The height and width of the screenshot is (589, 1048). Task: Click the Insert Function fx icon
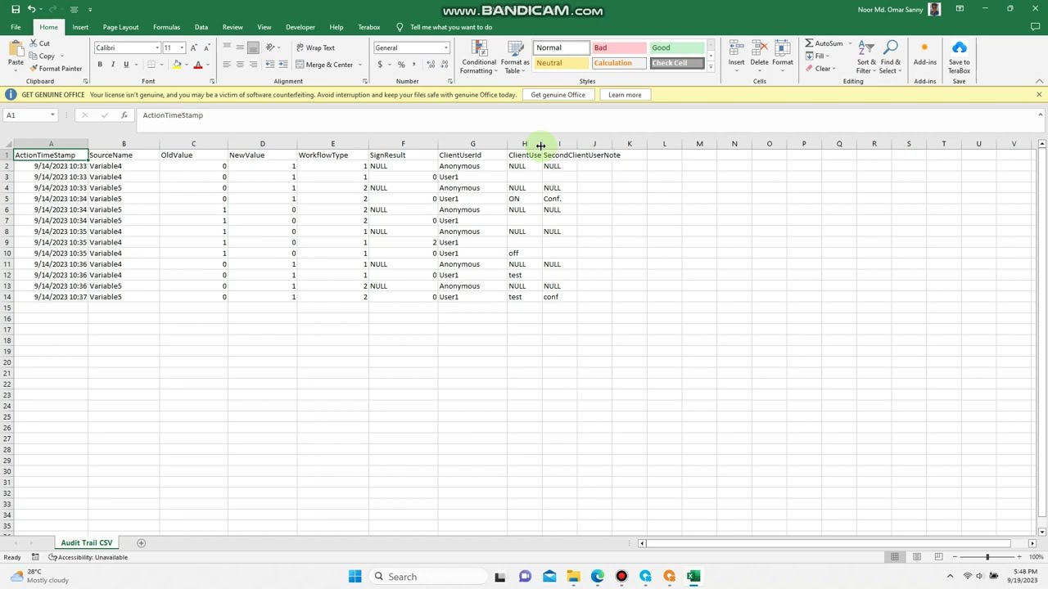124,115
